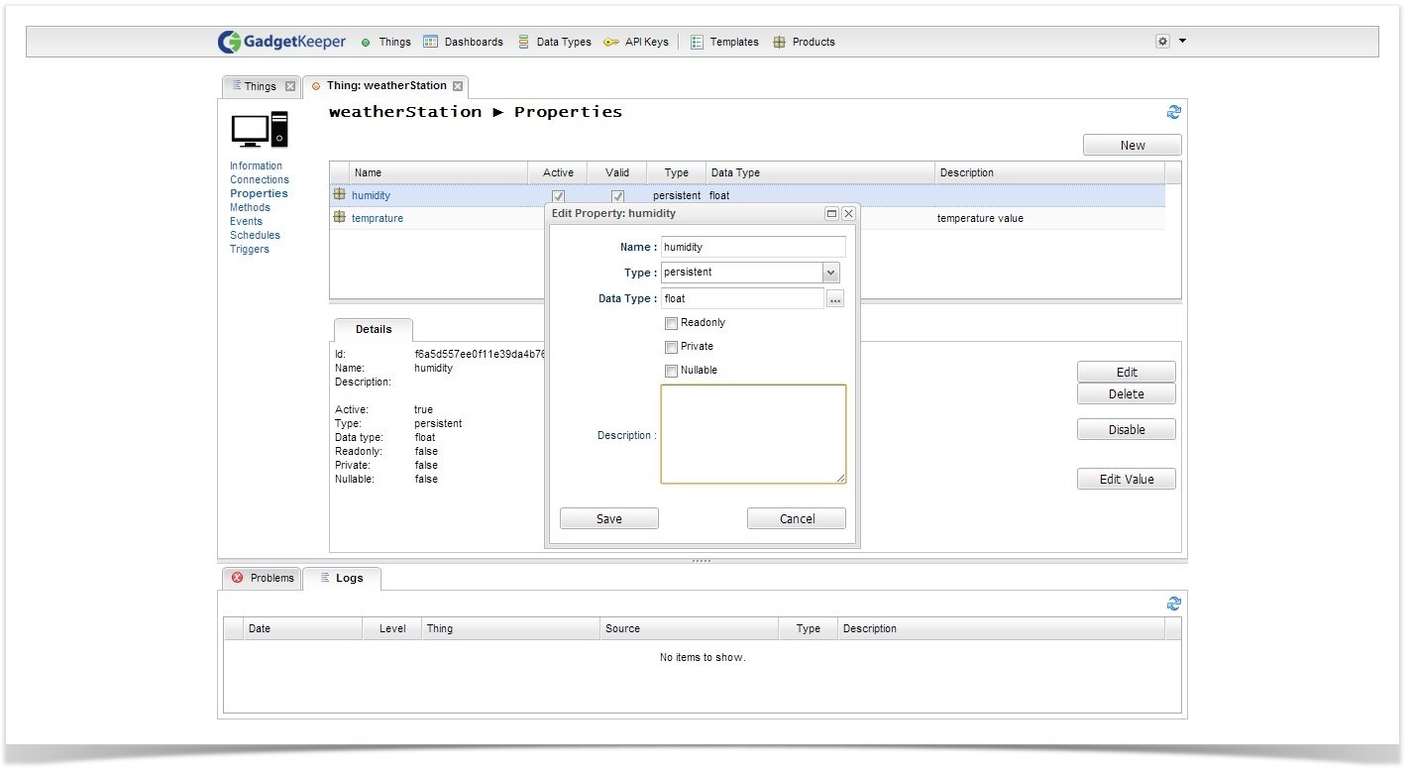Select the temprature property row name
This screenshot has height=773, width=1413.
click(378, 218)
